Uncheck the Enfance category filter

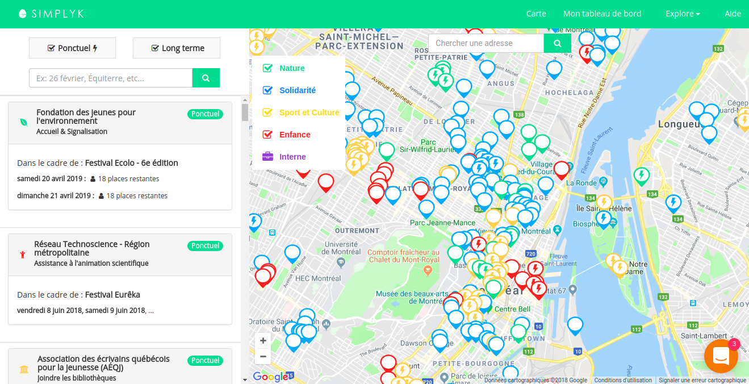(267, 135)
